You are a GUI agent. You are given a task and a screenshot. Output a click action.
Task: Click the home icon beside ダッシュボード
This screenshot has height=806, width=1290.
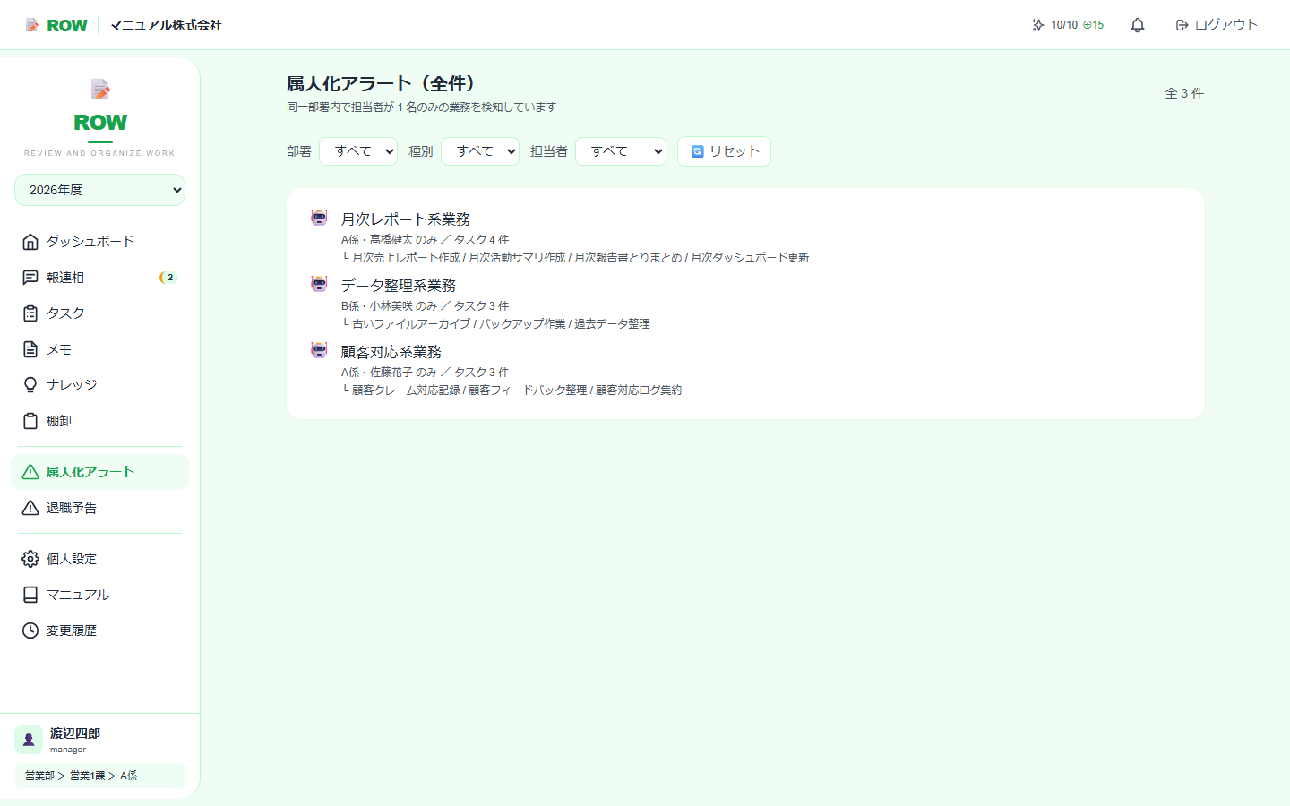tap(30, 242)
